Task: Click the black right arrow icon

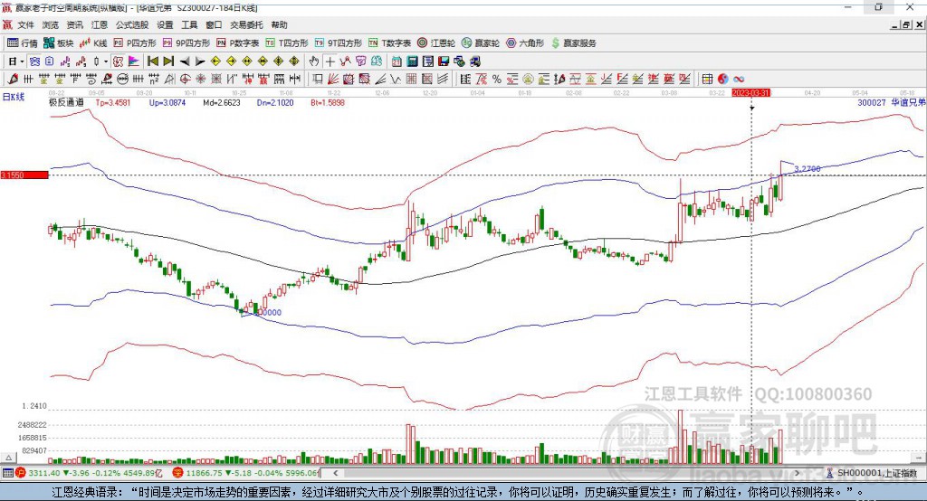Action: click(x=200, y=61)
